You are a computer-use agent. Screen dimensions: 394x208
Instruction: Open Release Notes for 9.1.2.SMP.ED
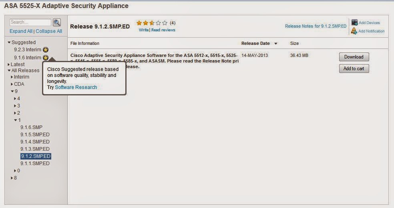coord(316,26)
